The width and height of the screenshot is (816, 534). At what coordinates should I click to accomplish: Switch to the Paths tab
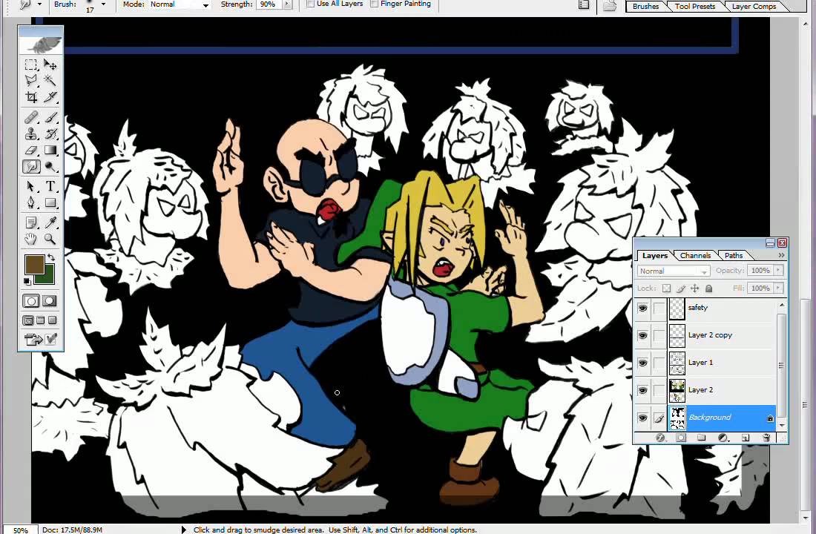(734, 256)
